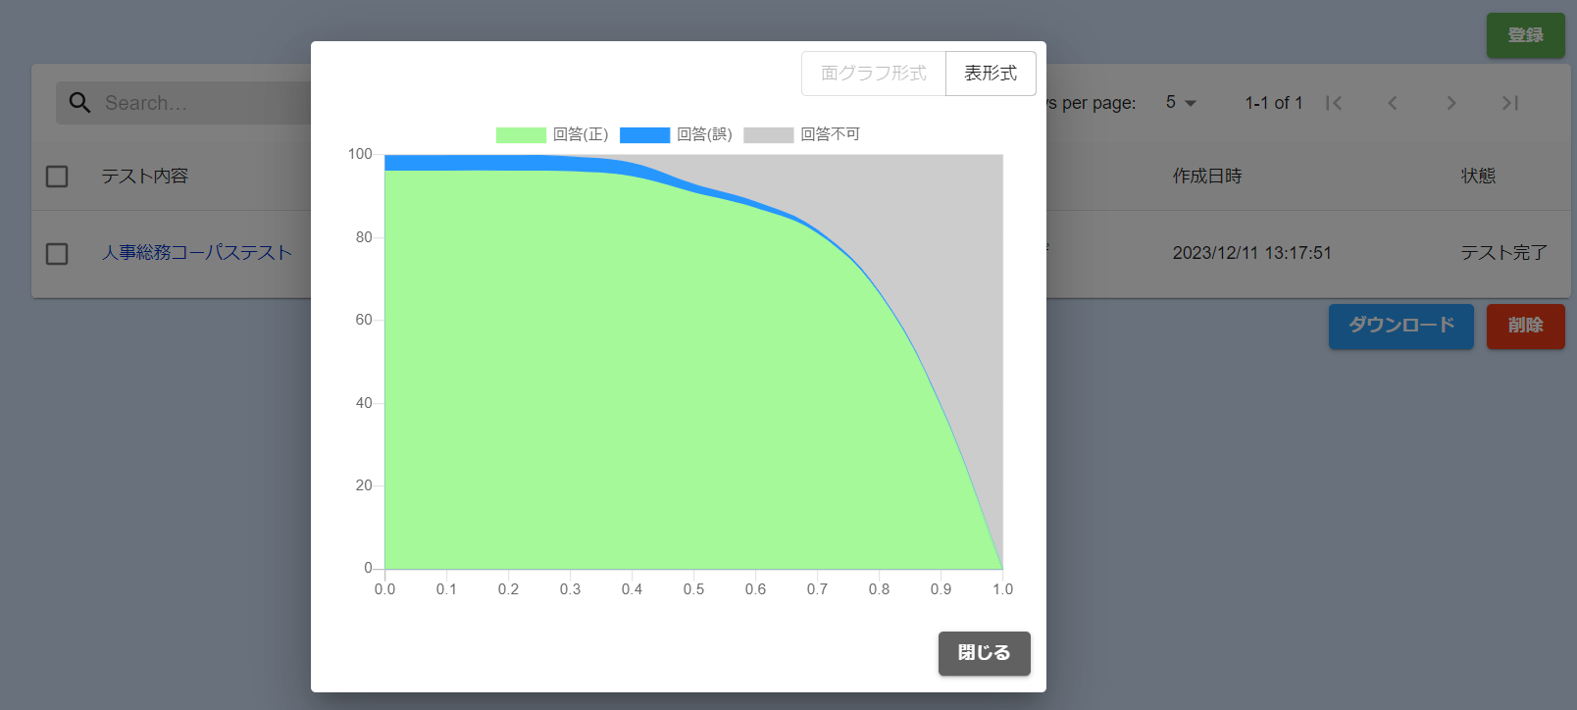The height and width of the screenshot is (710, 1577).
Task: Click the search magnifier icon
Action: coord(79,103)
